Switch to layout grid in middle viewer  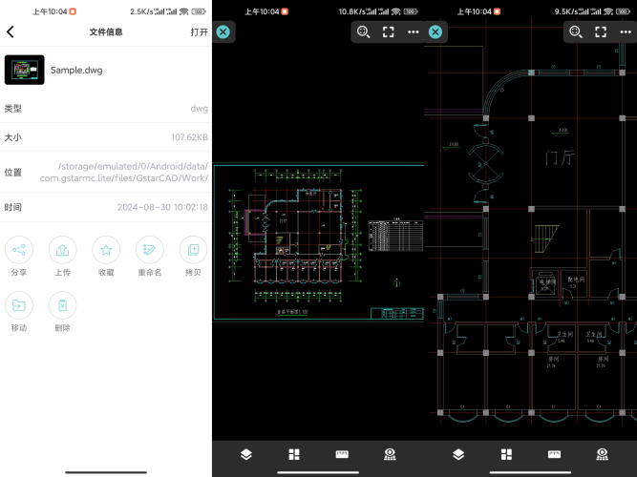[x=294, y=455]
